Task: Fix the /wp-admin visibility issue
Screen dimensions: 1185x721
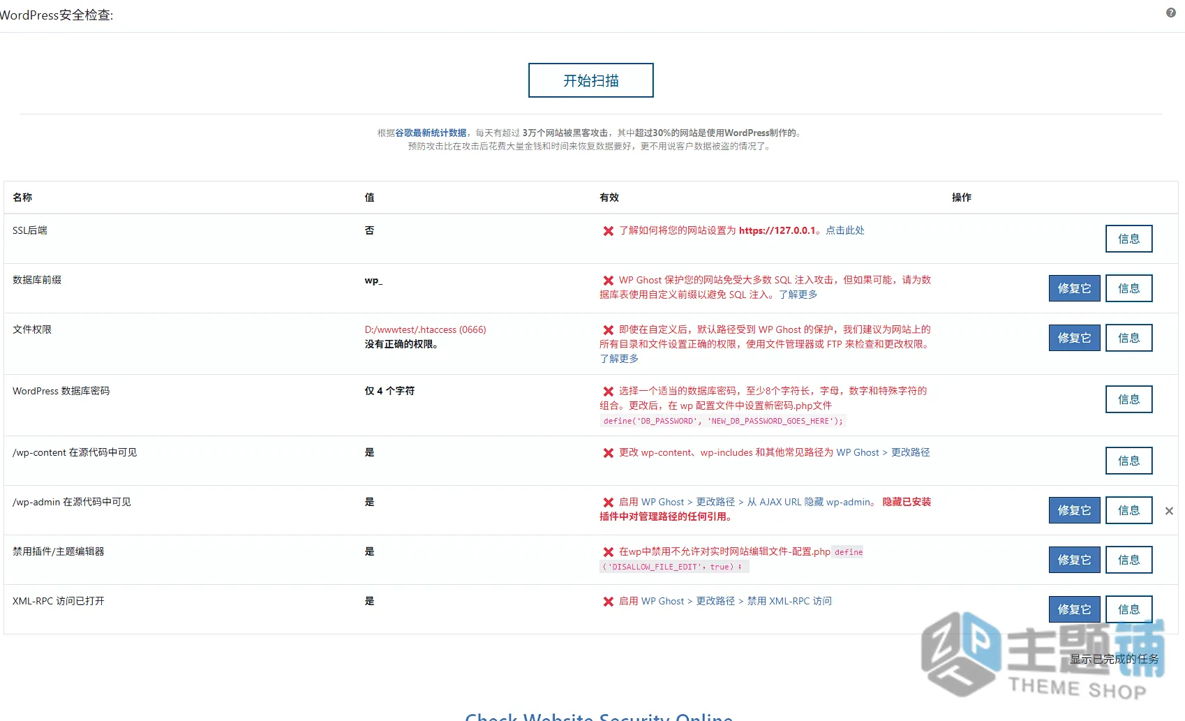Action: [x=1075, y=510]
